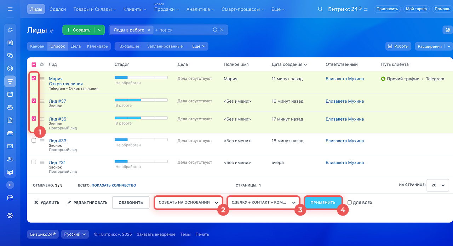Click the ПРИМЕНИТЬ button
This screenshot has height=246, width=453.
(323, 202)
